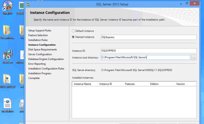Click Disk Space Requirements step
This screenshot has width=204, height=124.
click(x=42, y=49)
